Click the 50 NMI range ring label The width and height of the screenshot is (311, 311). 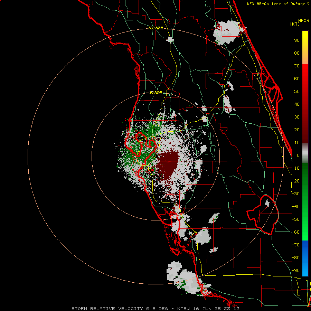click(x=155, y=92)
